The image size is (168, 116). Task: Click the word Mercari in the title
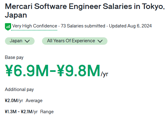point(19,6)
